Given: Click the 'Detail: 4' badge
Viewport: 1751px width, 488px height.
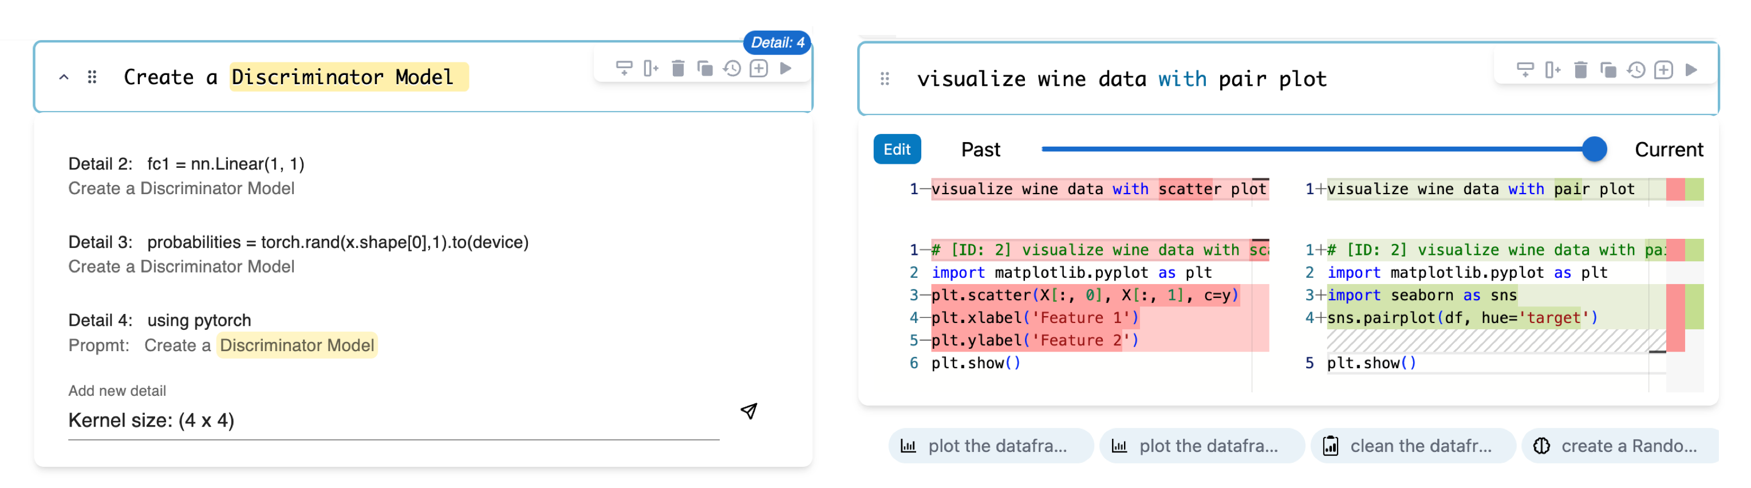Looking at the screenshot, I should tap(776, 42).
